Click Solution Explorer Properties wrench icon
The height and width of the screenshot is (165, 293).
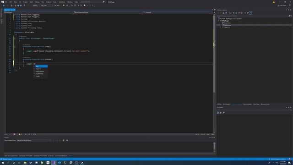pos(248,13)
